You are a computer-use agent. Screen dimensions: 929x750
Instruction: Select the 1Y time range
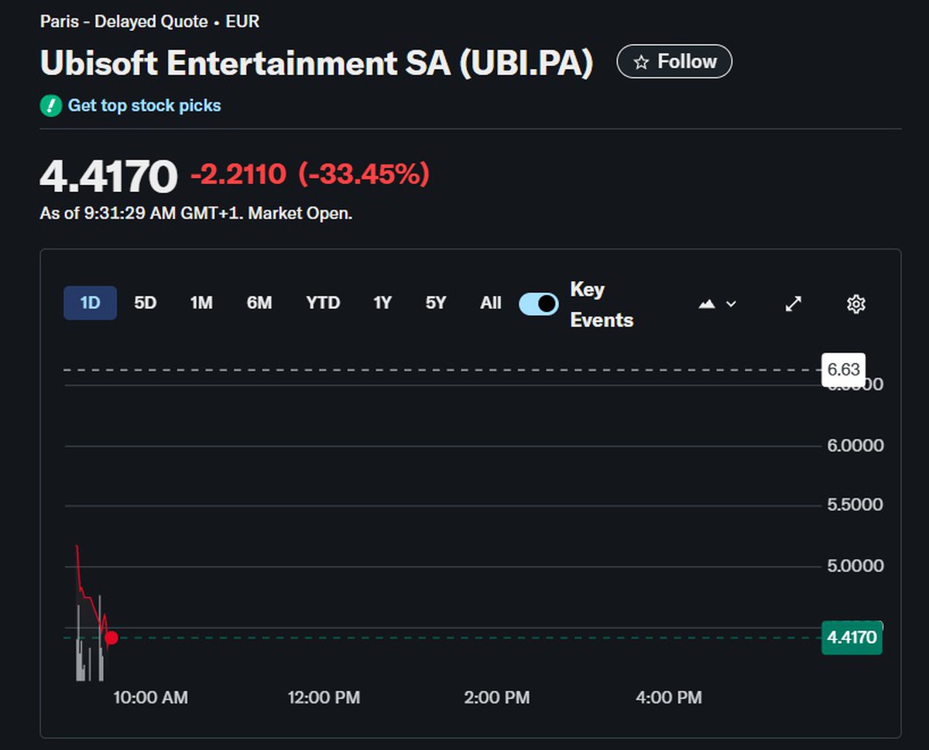click(x=382, y=303)
